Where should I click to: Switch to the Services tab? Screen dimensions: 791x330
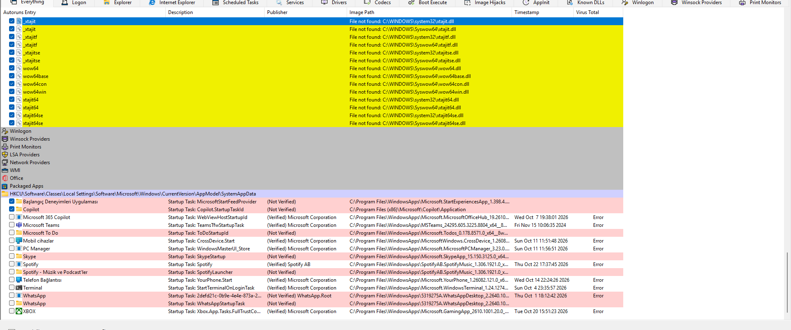(x=290, y=2)
